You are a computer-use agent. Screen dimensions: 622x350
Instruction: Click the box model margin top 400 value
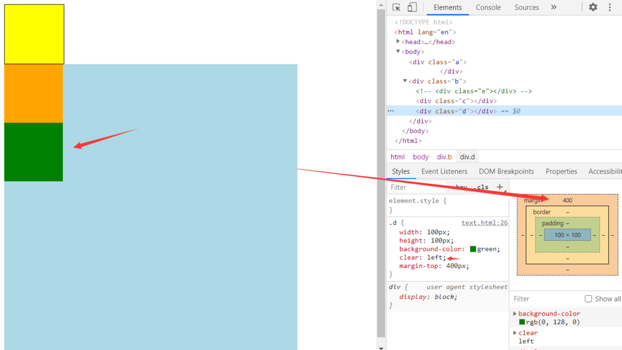click(567, 200)
